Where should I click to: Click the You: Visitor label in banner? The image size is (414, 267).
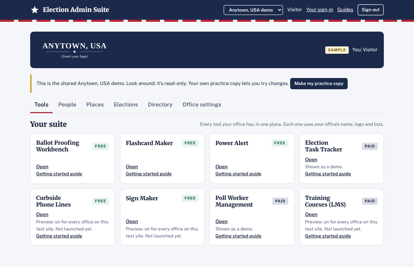pyautogui.click(x=365, y=50)
